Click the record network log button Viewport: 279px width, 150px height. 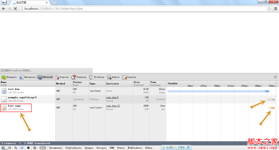point(28,148)
